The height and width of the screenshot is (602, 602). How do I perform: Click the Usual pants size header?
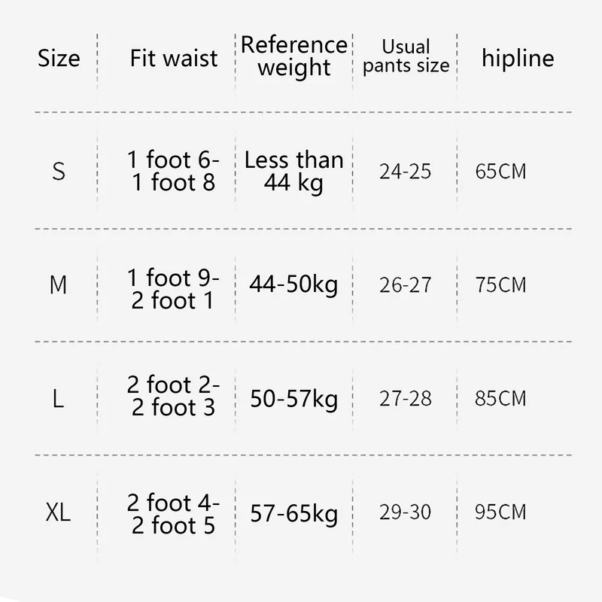pos(406,56)
